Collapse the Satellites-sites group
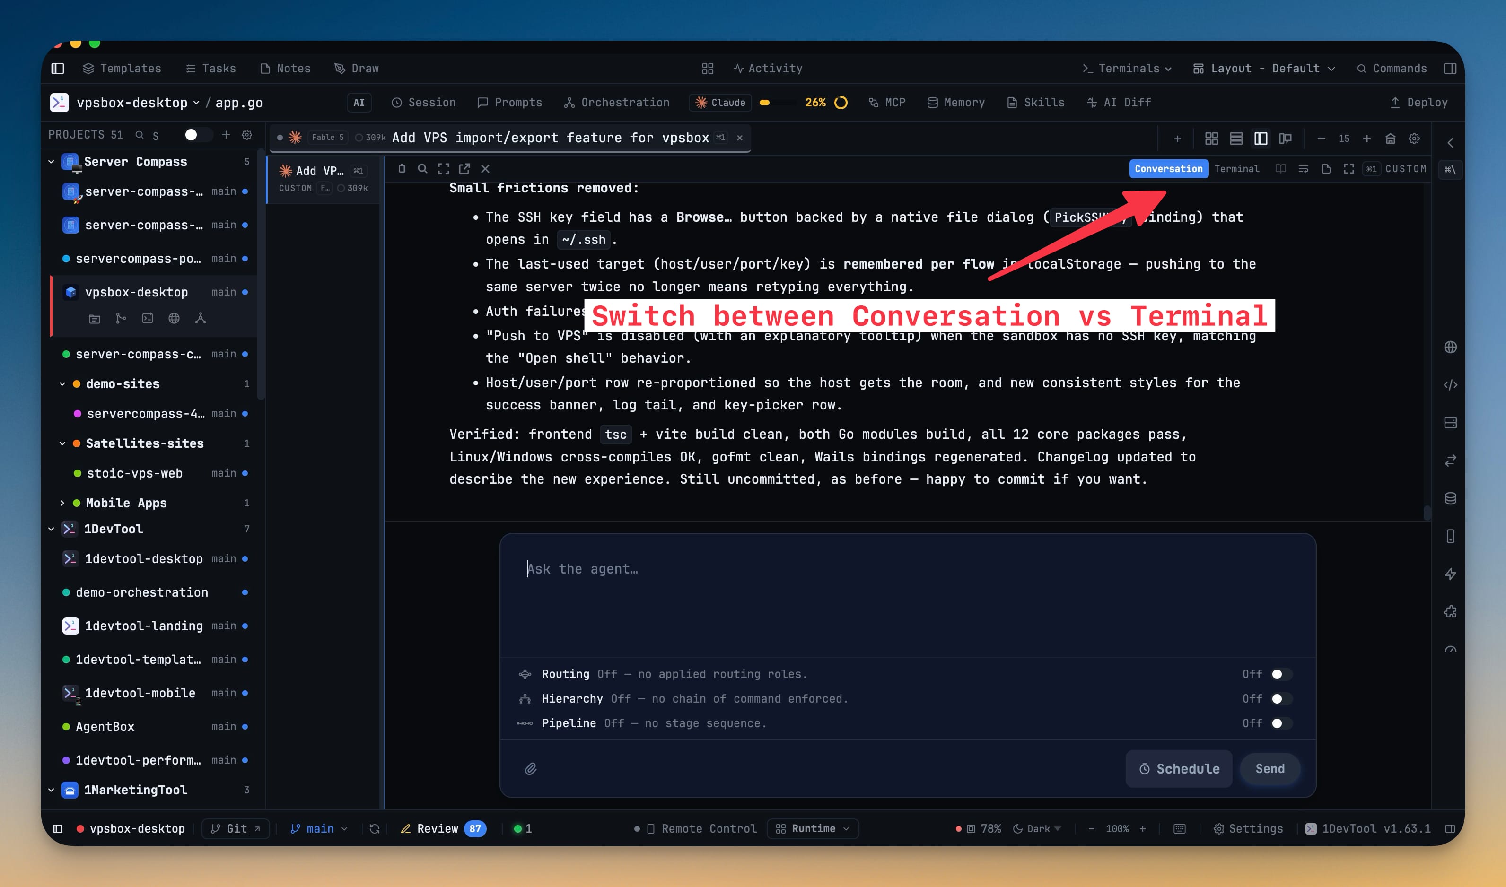Screen dimensions: 1506x887 pos(62,443)
